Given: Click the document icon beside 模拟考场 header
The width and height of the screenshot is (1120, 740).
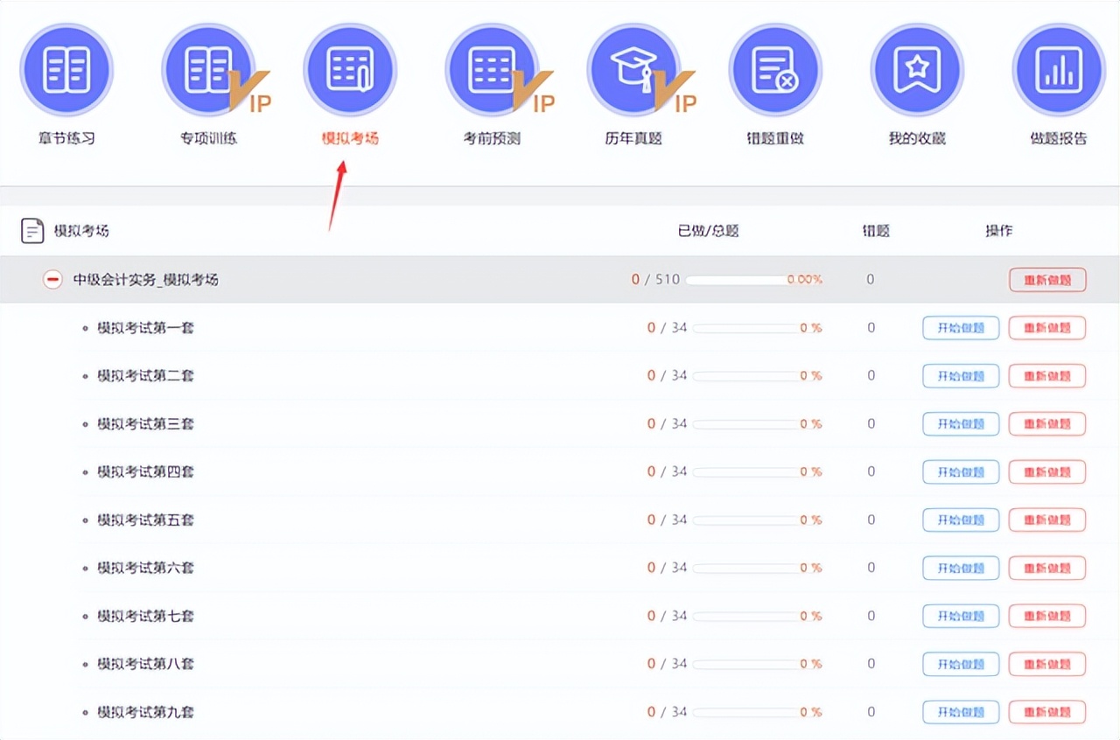Looking at the screenshot, I should click(32, 230).
